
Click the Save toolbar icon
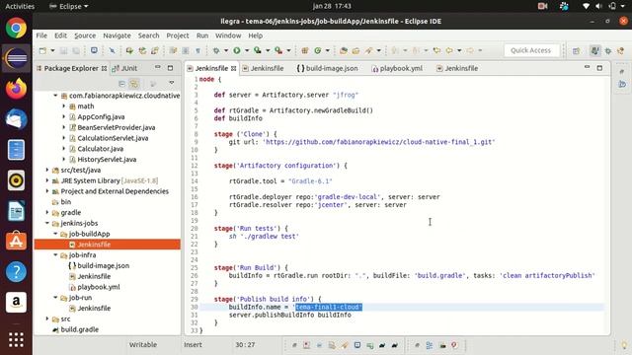(63, 50)
